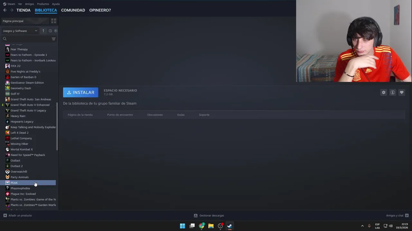Toggle recent activity clock filter
Viewport: 412px width, 231px height.
click(50, 31)
